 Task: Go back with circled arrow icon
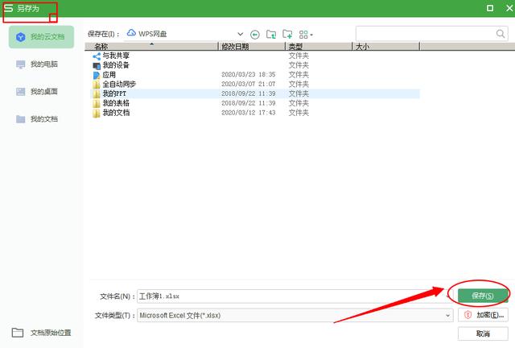point(255,34)
